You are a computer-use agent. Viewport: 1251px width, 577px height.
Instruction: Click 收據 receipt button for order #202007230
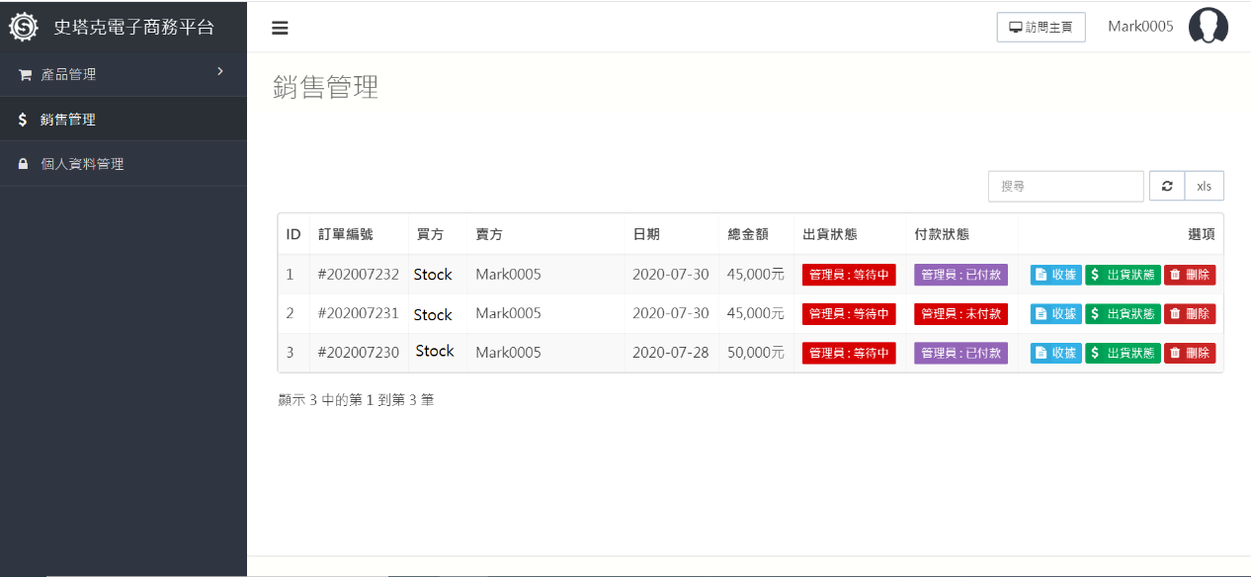1055,353
